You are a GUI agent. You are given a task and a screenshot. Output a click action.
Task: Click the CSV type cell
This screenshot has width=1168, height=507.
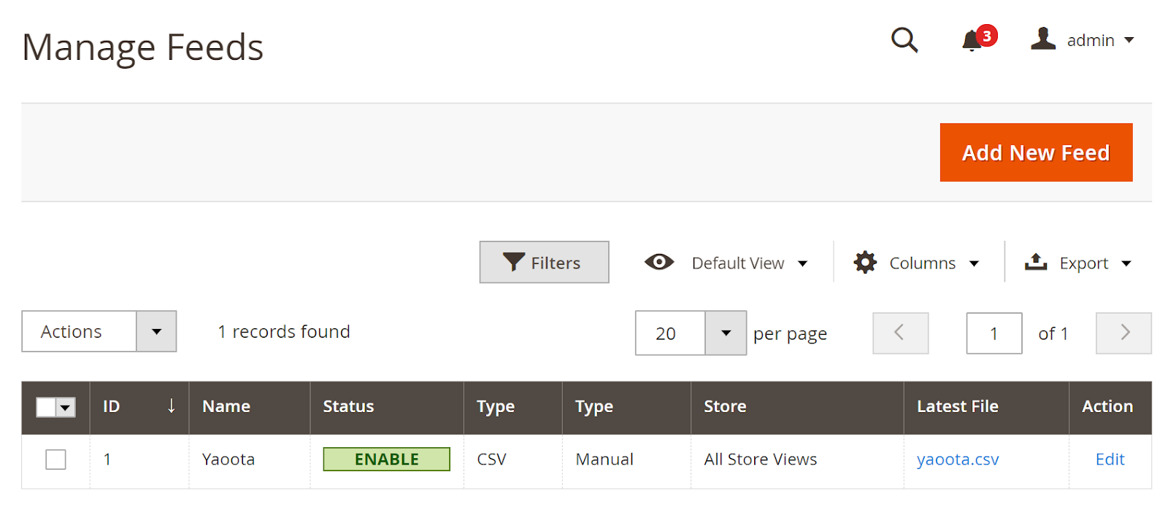pos(491,460)
